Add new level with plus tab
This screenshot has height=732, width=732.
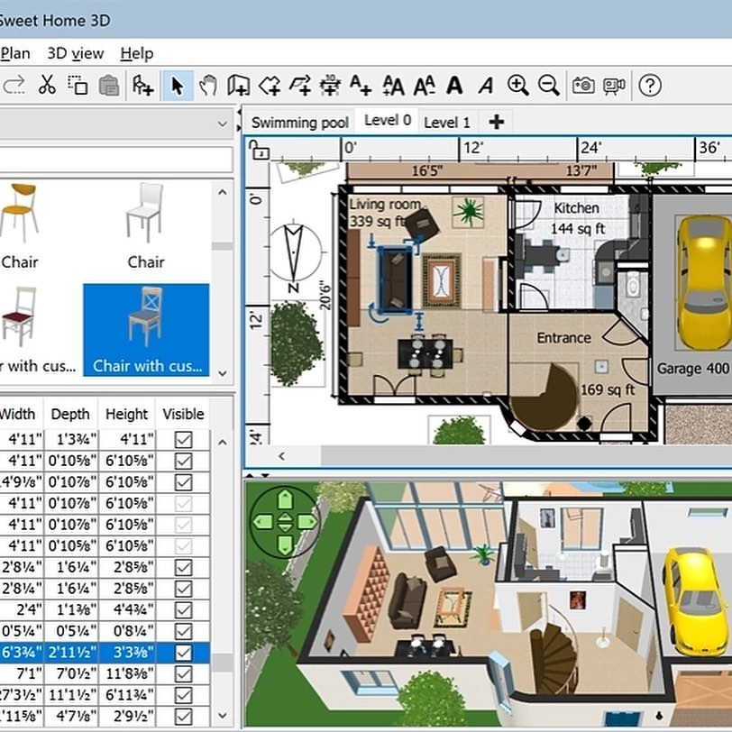(496, 123)
